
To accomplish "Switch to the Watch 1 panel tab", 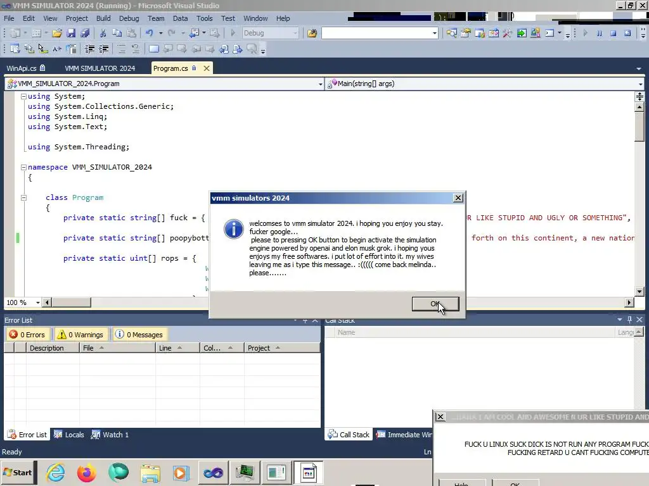I will [110, 434].
